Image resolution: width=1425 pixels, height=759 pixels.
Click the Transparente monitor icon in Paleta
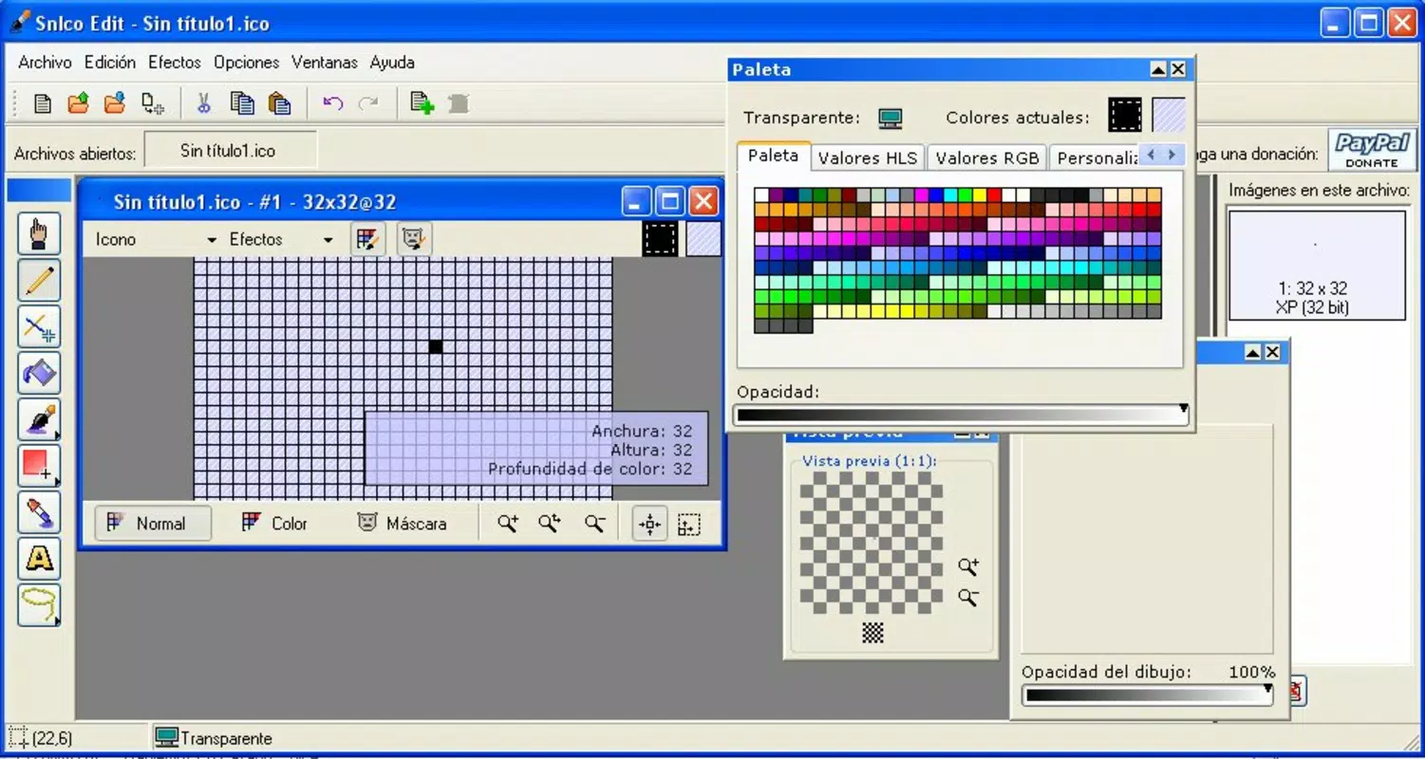(x=890, y=119)
